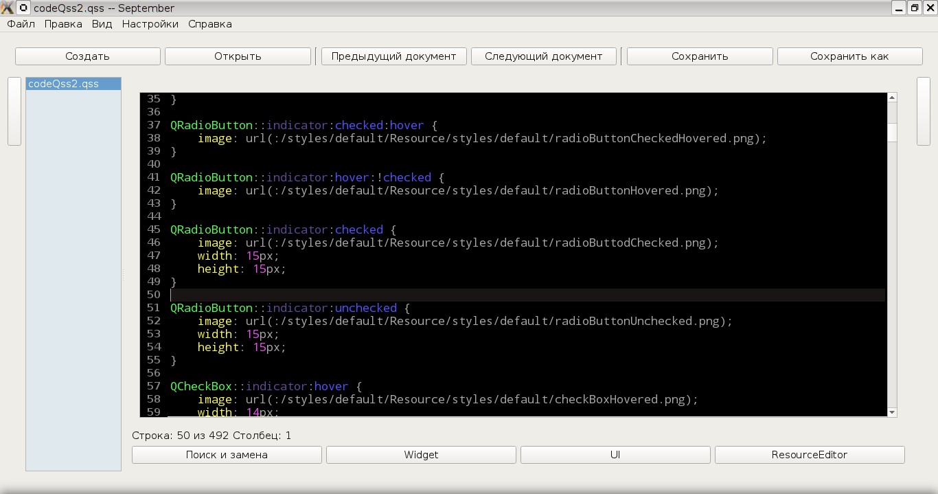Click the pin icon beside window title

pos(23,8)
